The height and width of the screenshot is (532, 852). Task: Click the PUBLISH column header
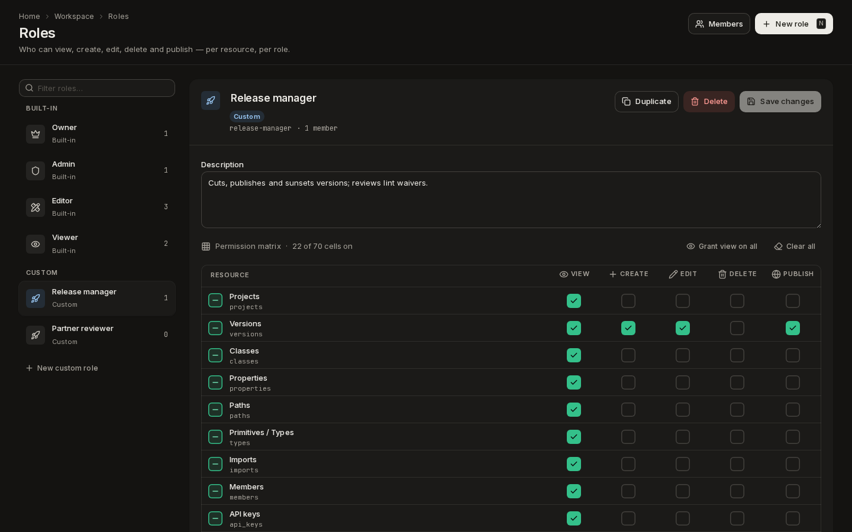pos(793,274)
